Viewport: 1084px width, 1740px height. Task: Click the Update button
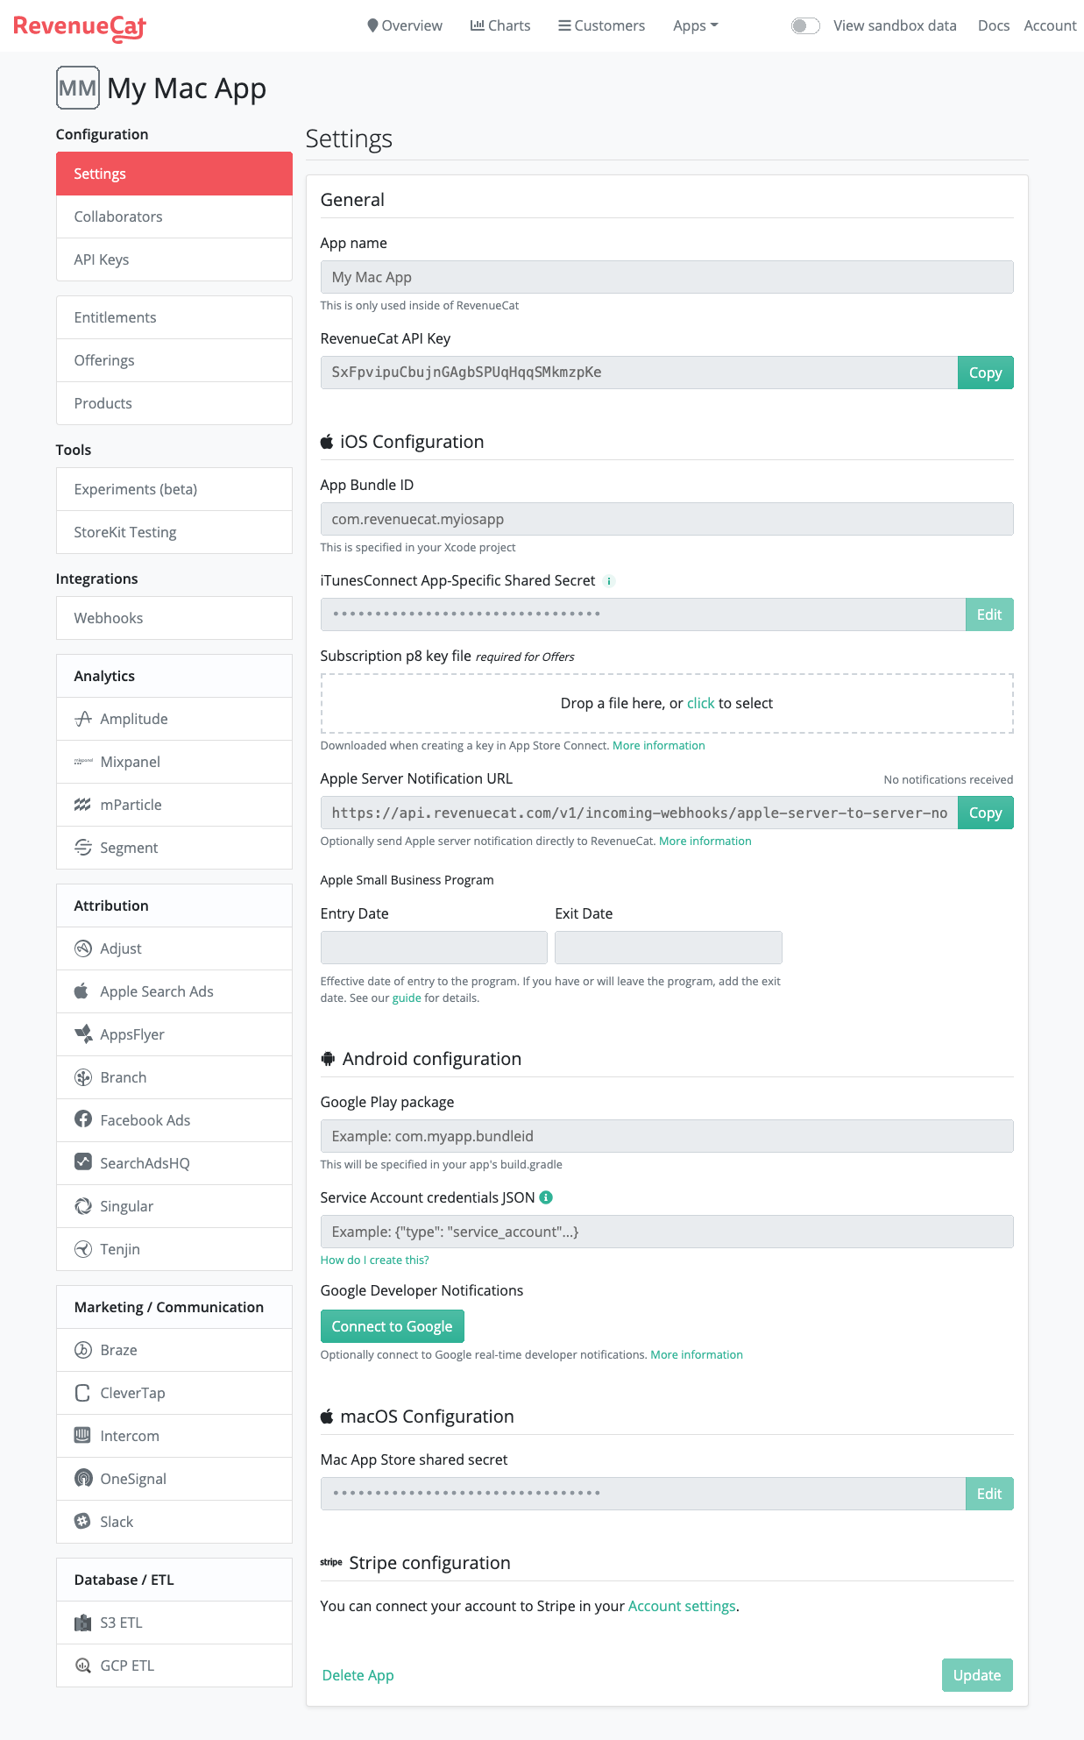(x=977, y=1675)
